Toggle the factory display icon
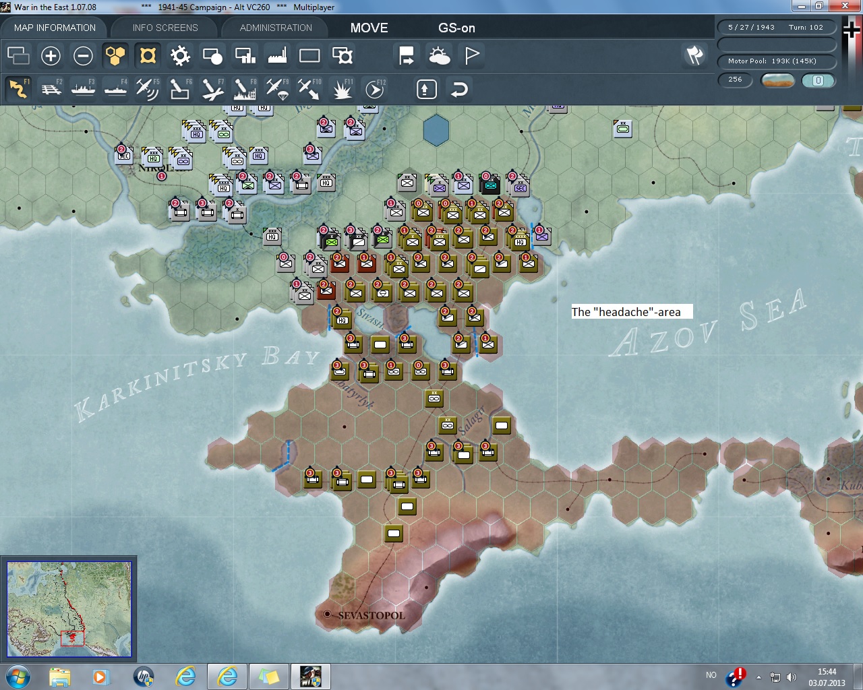This screenshot has width=863, height=690. pos(277,55)
